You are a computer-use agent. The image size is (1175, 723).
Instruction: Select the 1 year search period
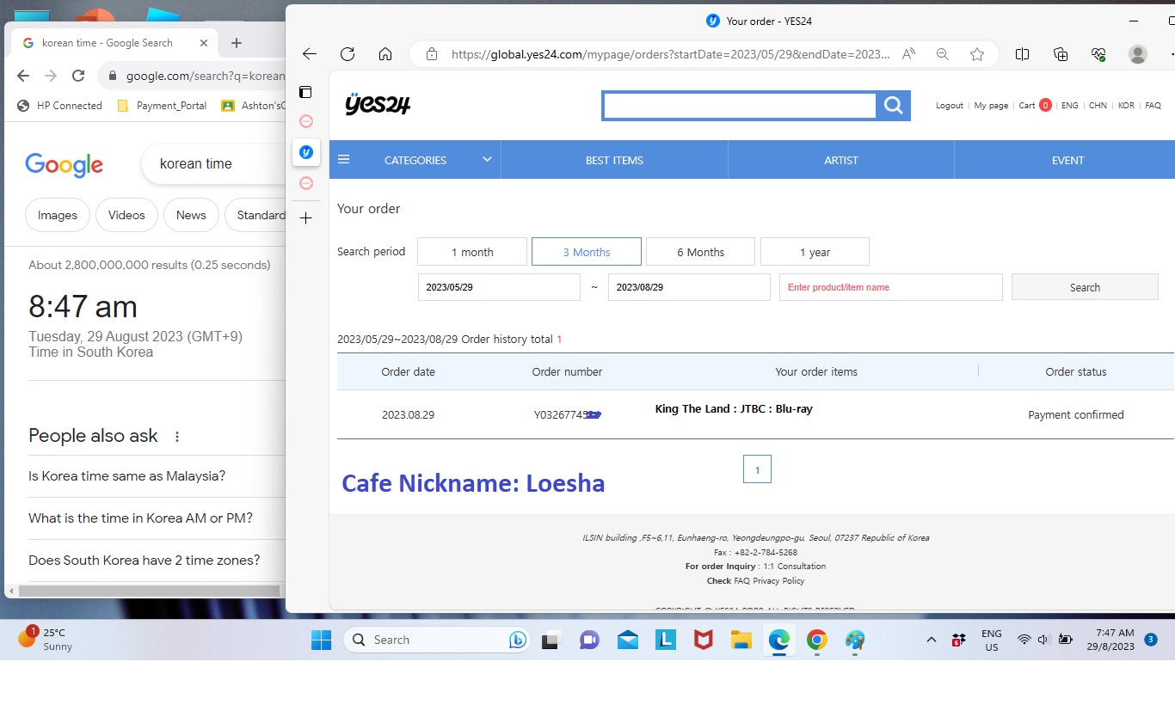pyautogui.click(x=815, y=252)
